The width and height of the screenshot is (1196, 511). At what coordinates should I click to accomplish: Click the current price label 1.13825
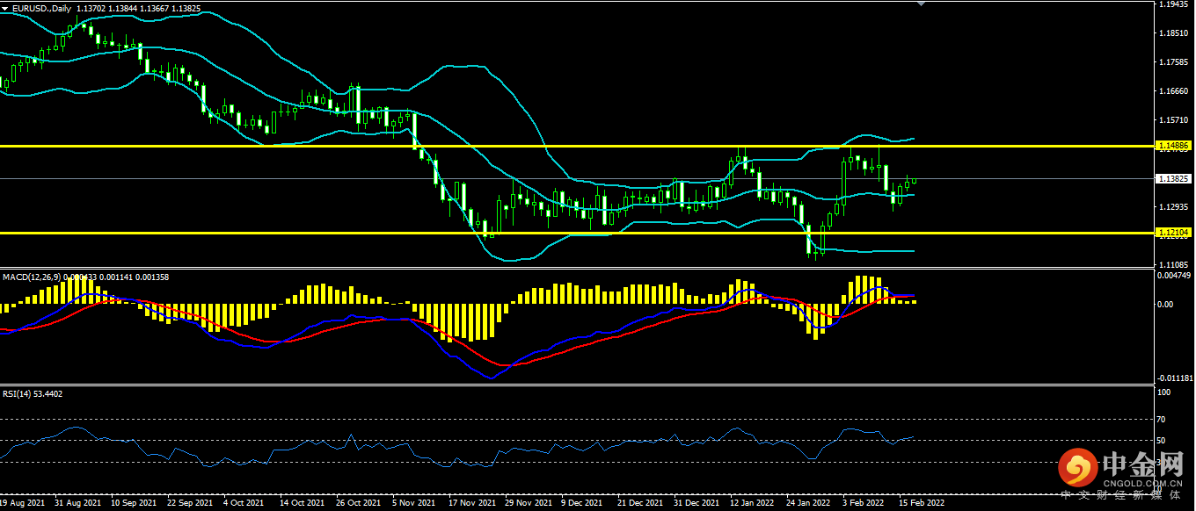click(1174, 178)
